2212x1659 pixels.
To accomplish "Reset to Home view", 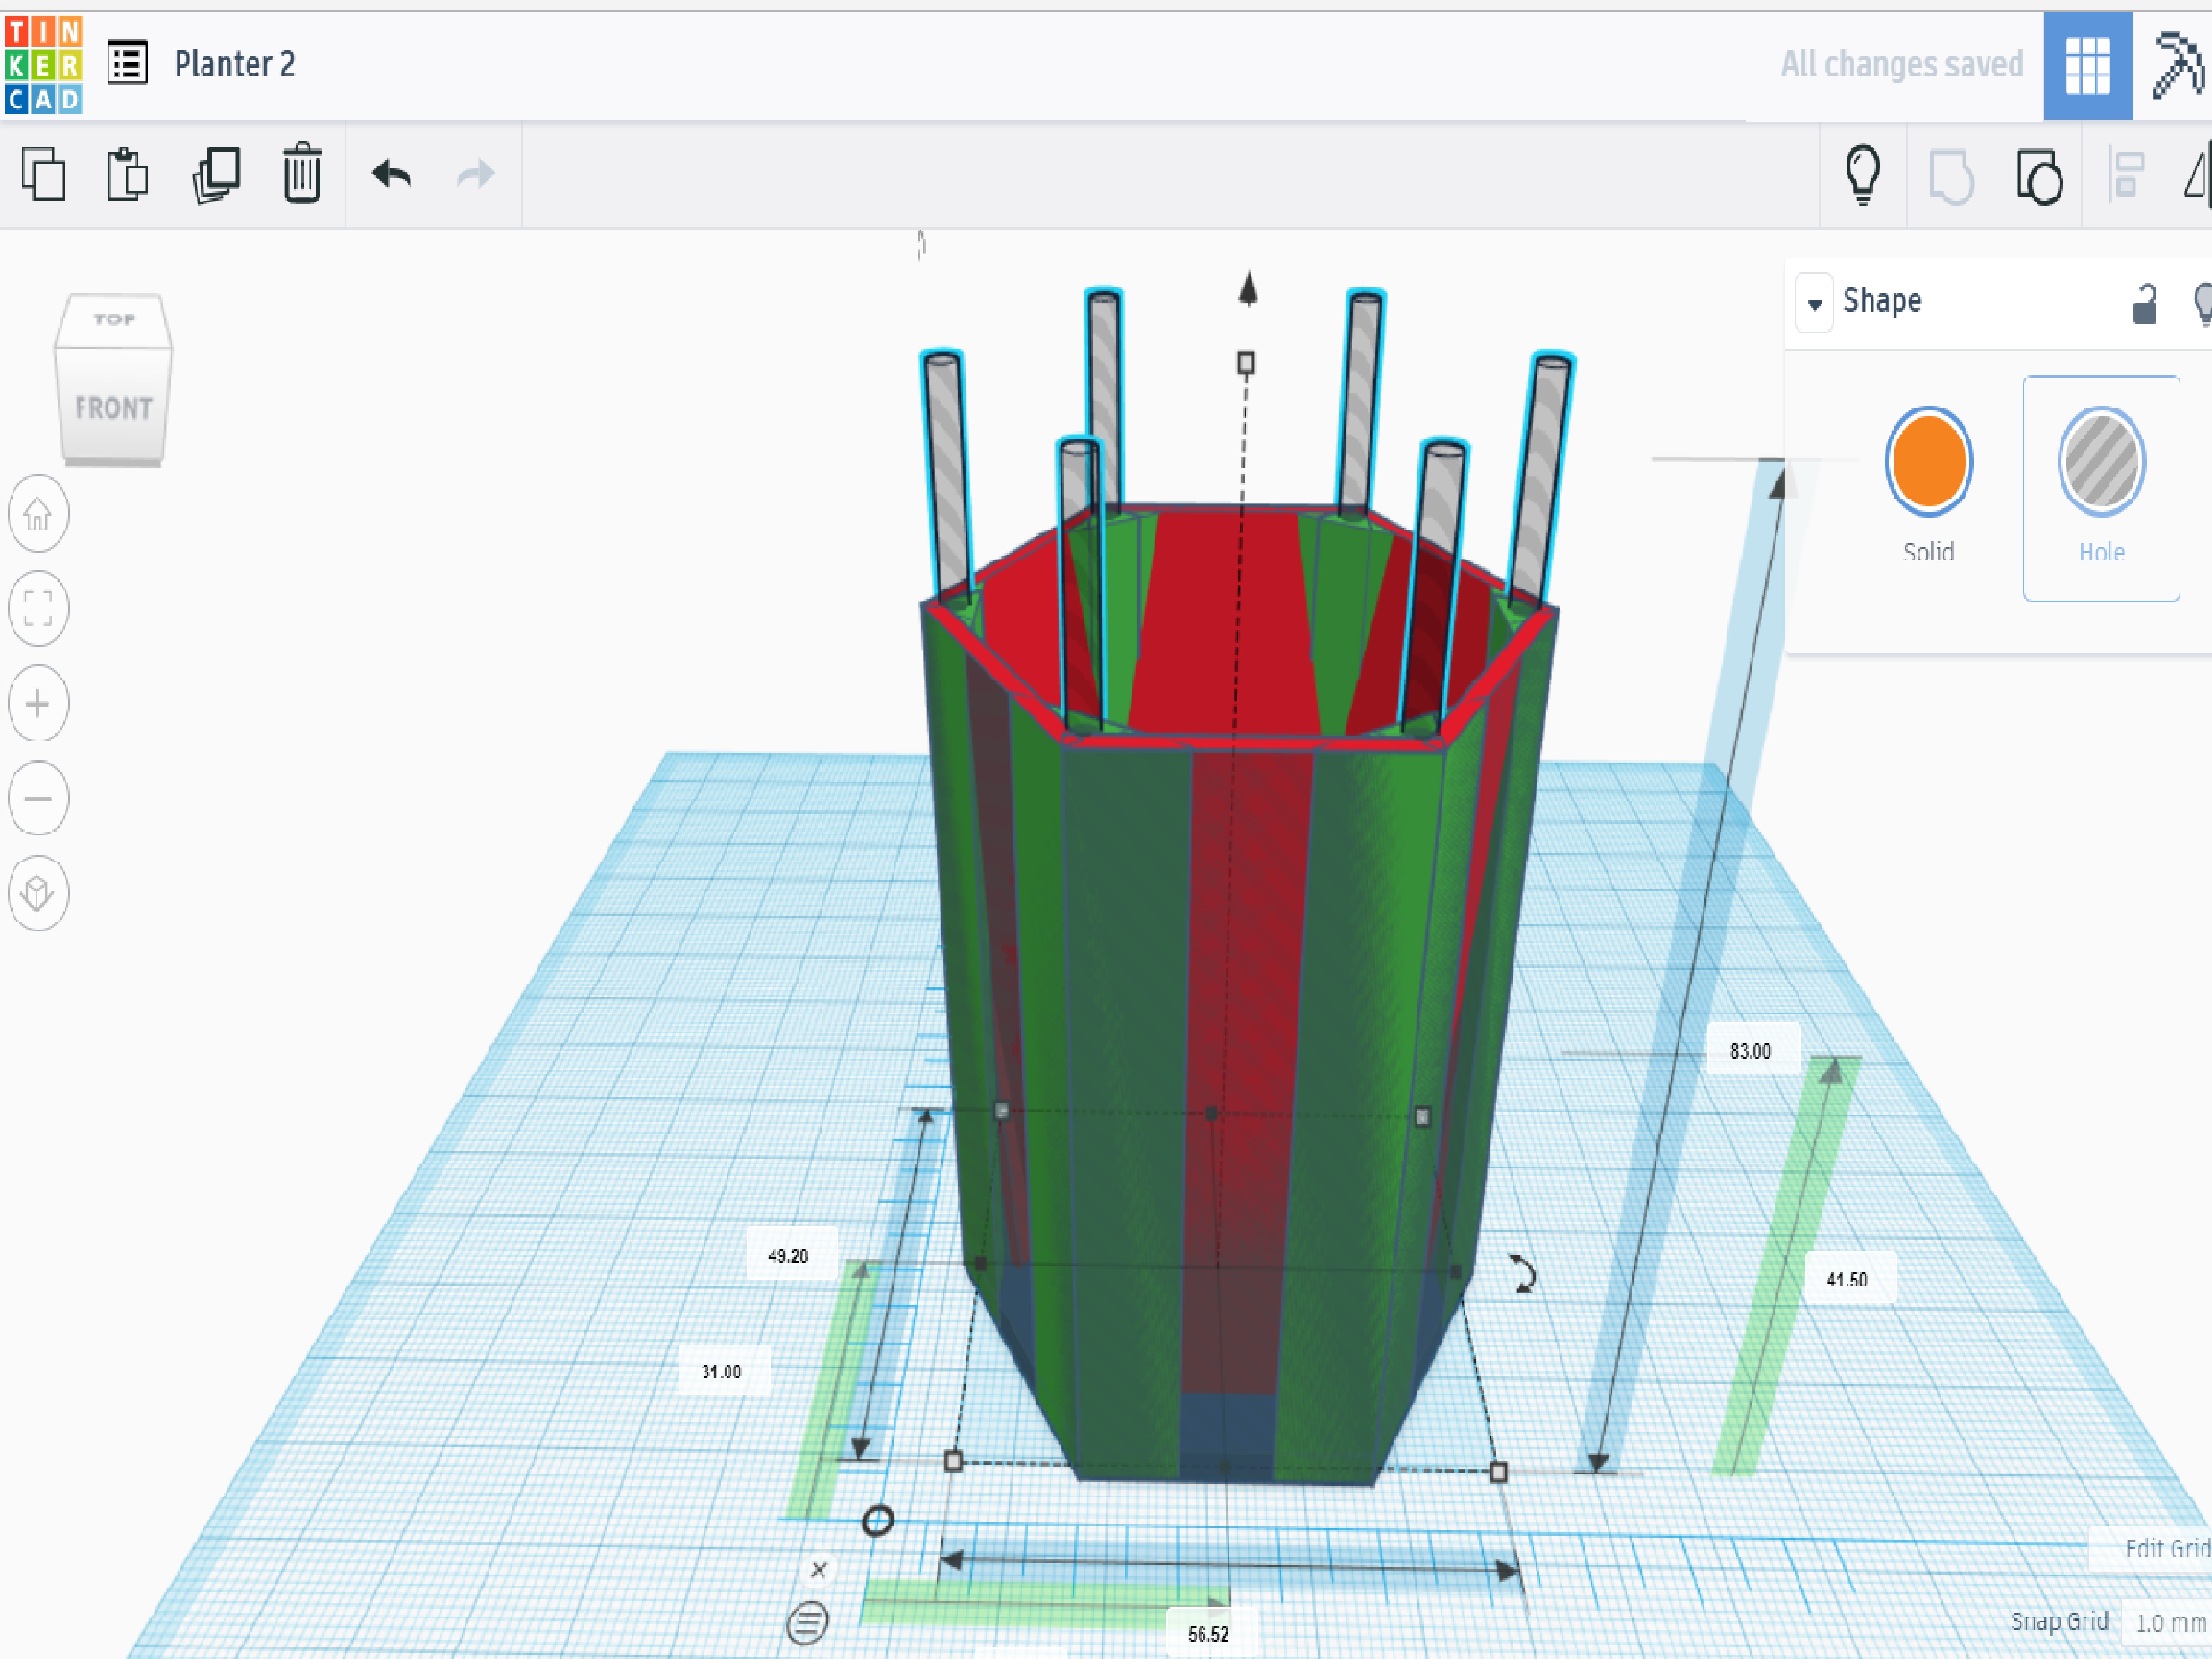I will coord(38,513).
